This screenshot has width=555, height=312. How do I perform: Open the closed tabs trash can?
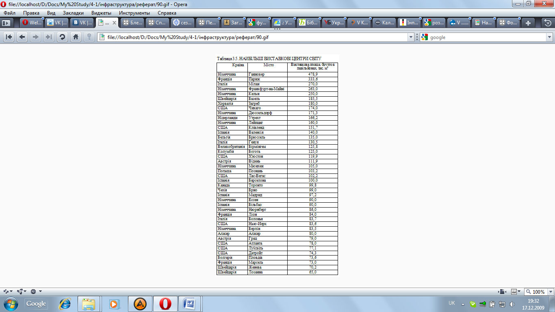coord(548,23)
